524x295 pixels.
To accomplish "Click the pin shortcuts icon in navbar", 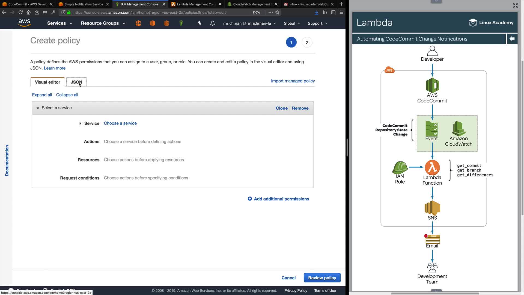I will pyautogui.click(x=200, y=23).
